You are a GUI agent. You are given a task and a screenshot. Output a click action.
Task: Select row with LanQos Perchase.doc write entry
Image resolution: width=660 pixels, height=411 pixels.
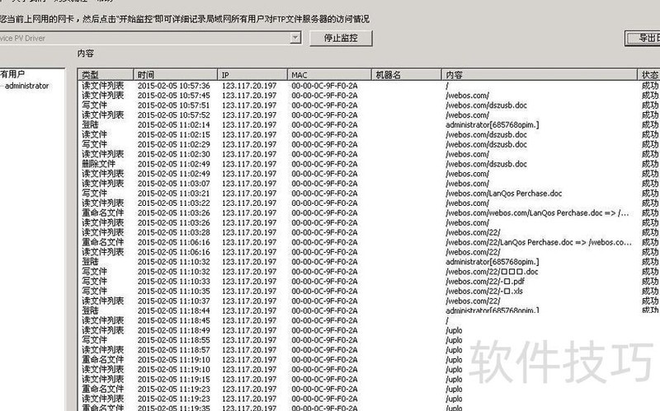click(247, 194)
